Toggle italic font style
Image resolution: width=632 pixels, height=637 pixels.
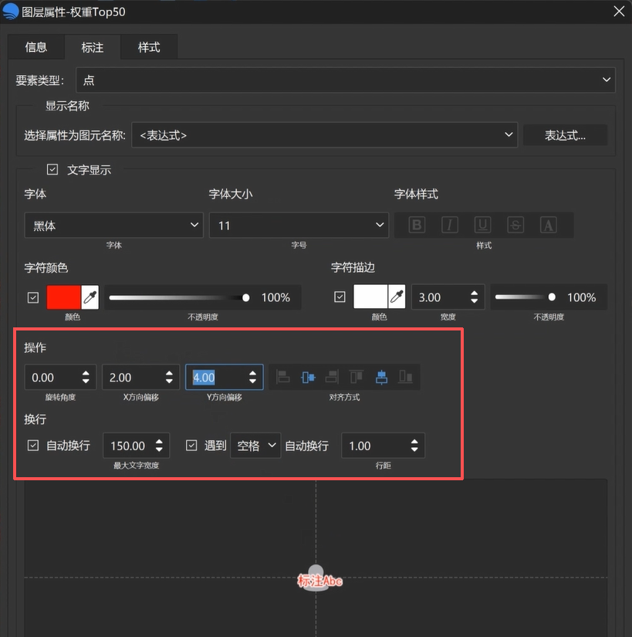pyautogui.click(x=449, y=225)
